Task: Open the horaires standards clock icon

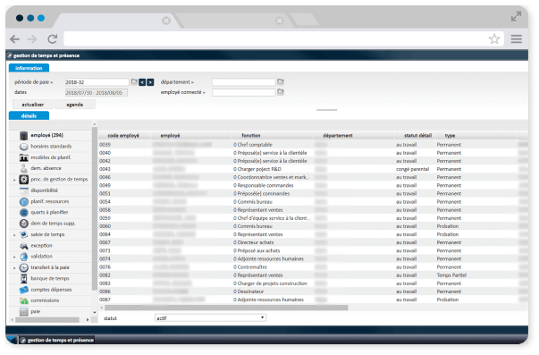Action: click(24, 147)
